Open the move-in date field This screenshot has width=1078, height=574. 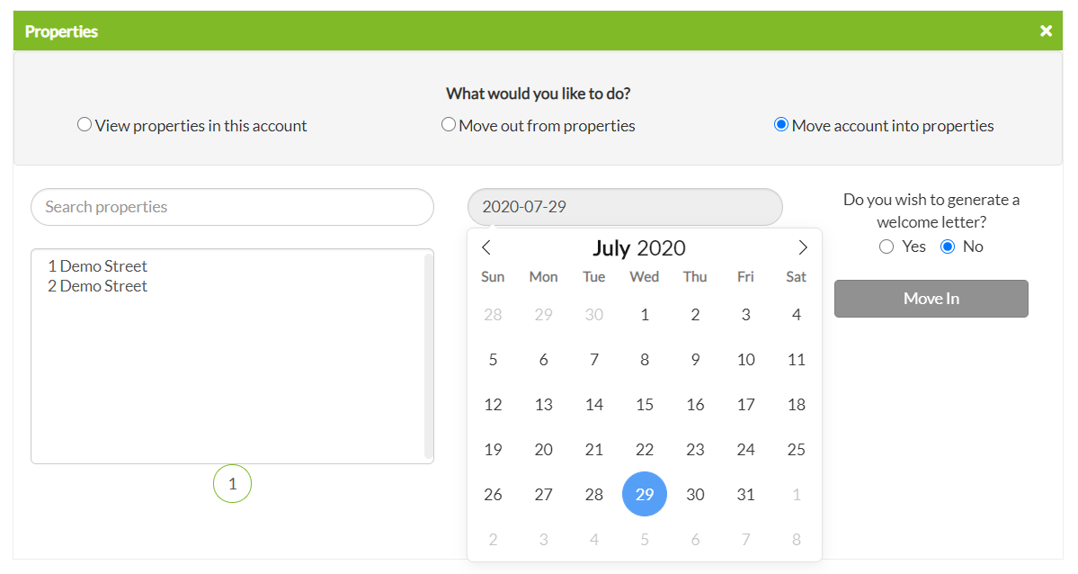[625, 207]
